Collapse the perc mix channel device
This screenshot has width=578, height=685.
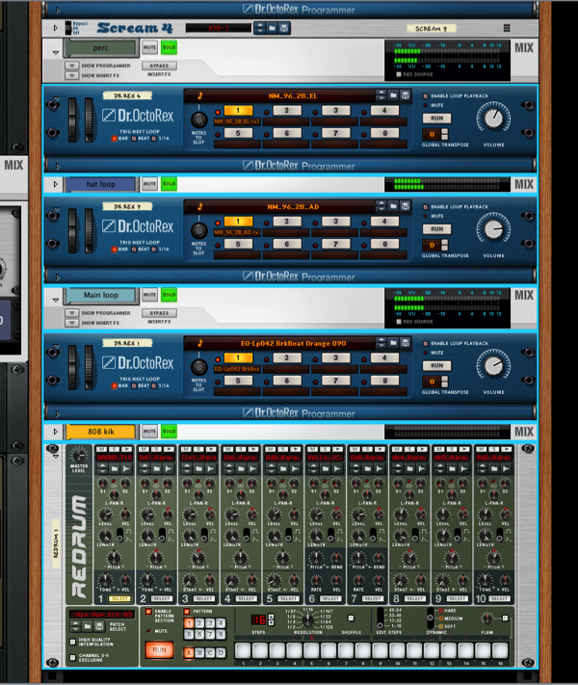(x=56, y=53)
